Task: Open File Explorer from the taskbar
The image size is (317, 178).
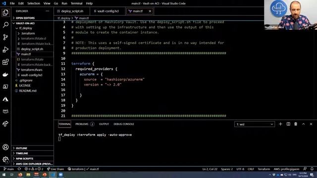Action: 28,175
